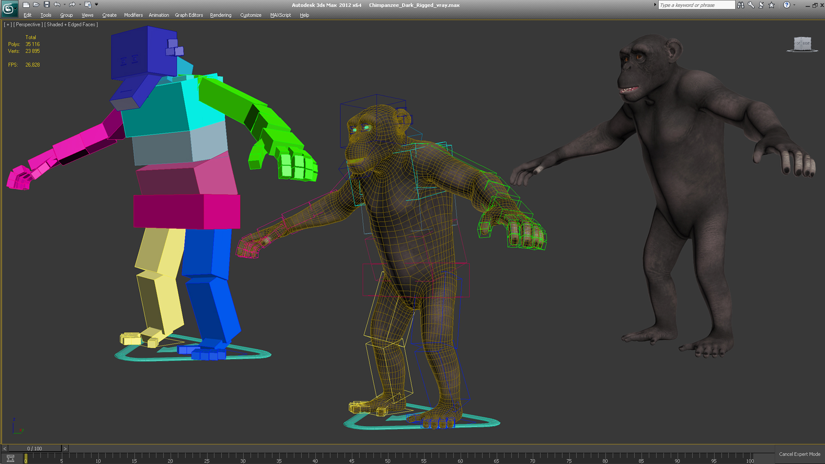The image size is (825, 464).
Task: Click into the keyword or phrase search field
Action: click(696, 5)
